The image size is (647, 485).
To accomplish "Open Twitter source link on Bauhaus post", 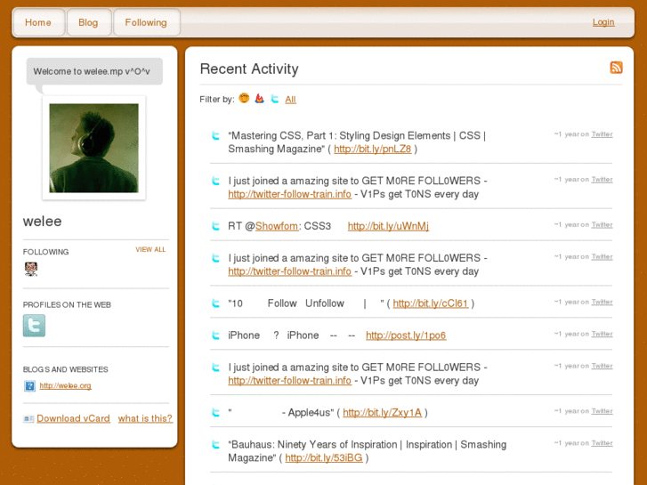I will click(x=602, y=443).
